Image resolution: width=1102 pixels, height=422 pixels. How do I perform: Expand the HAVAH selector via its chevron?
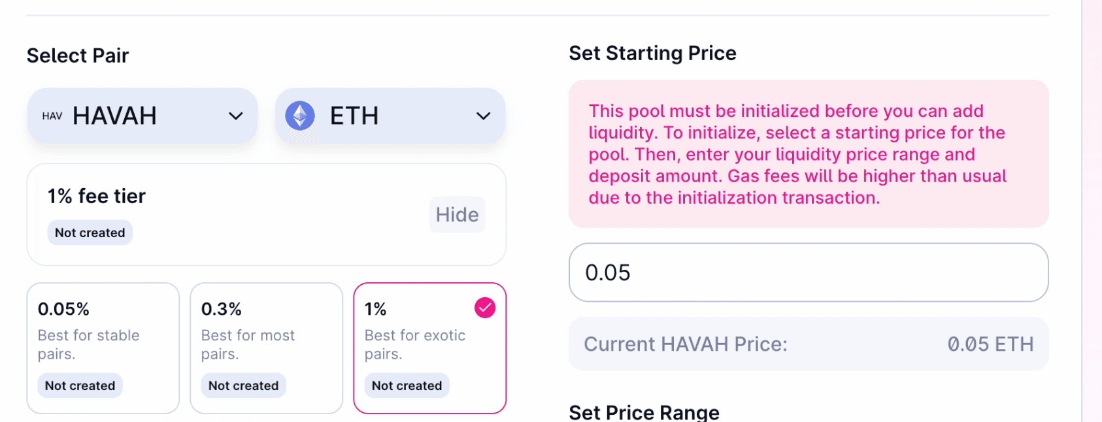pos(235,116)
